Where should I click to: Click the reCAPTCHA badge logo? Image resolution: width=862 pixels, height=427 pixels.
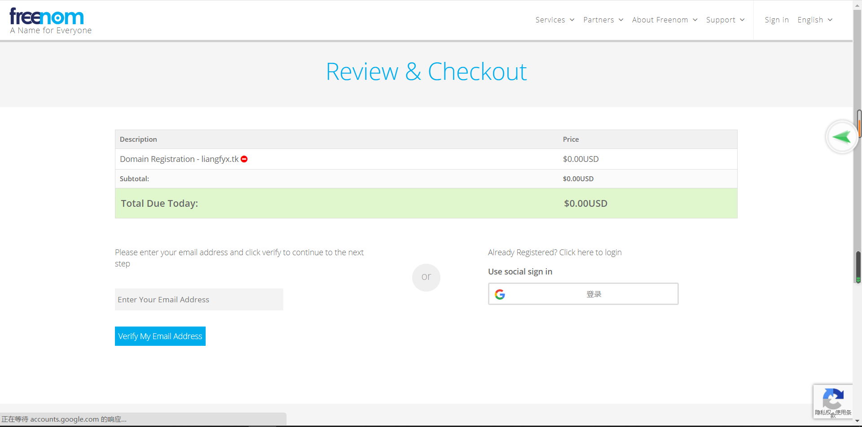point(833,398)
